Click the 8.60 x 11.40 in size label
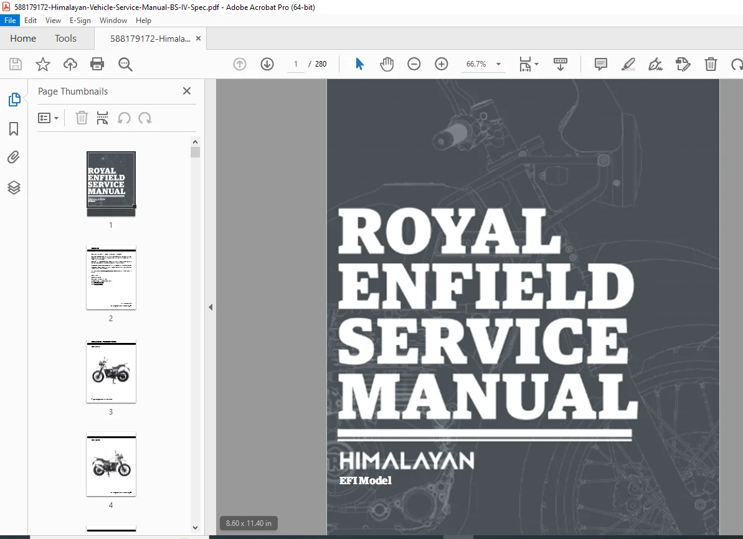This screenshot has height=539, width=743. (x=248, y=523)
